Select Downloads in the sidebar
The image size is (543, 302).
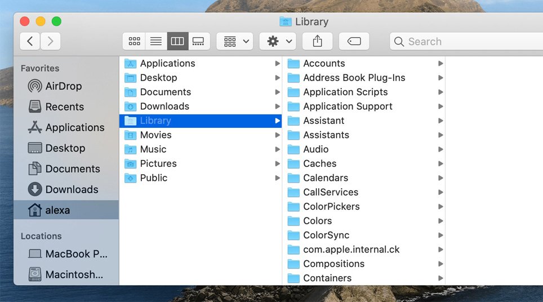(x=72, y=189)
